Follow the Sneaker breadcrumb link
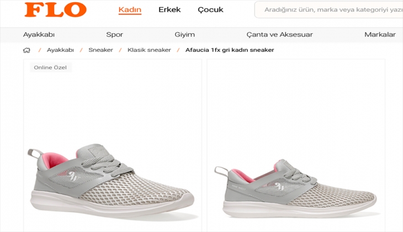Viewport: 403px width, 232px height. click(100, 50)
